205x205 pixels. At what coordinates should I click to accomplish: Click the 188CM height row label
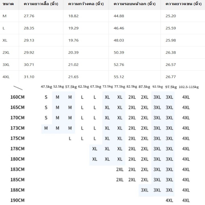click(x=17, y=190)
